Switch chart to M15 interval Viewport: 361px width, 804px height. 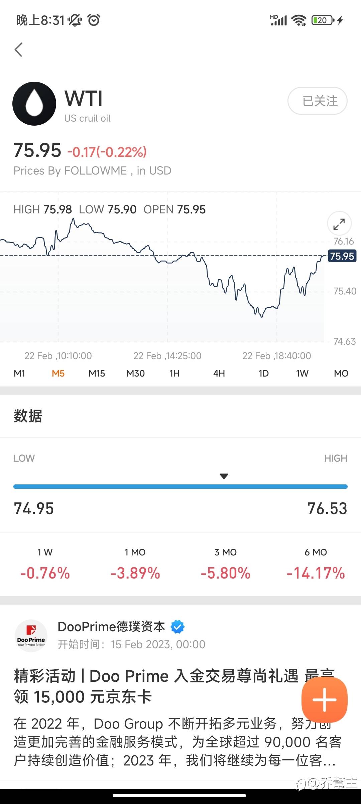click(x=97, y=373)
